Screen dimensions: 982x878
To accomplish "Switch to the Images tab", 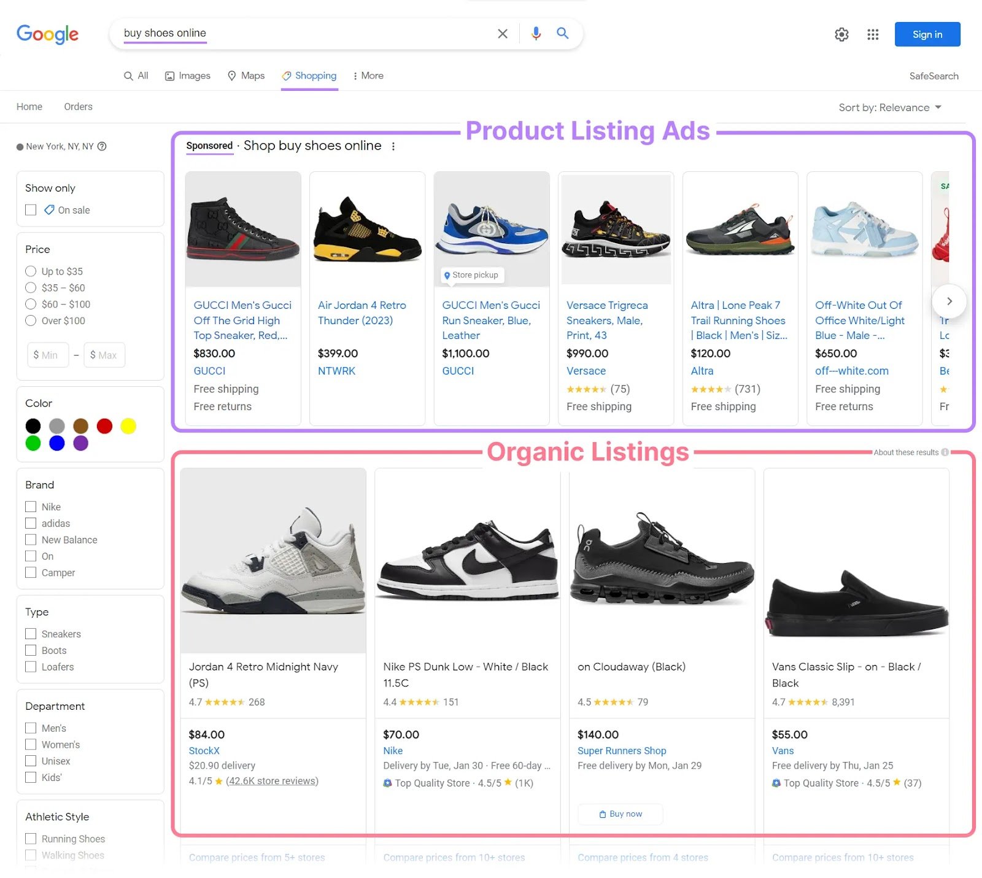I will click(187, 76).
